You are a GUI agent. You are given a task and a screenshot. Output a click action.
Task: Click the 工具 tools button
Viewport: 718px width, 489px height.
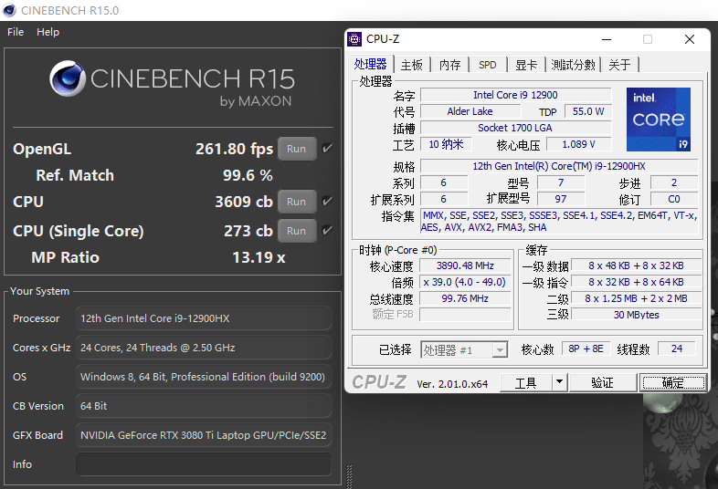click(525, 382)
